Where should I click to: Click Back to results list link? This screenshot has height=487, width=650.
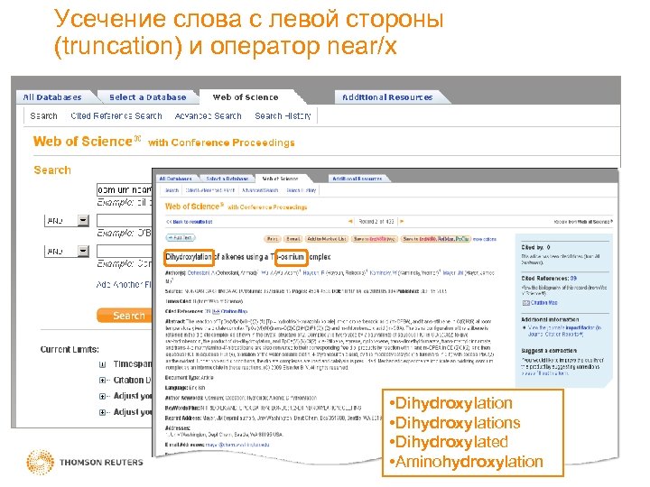[x=190, y=222]
